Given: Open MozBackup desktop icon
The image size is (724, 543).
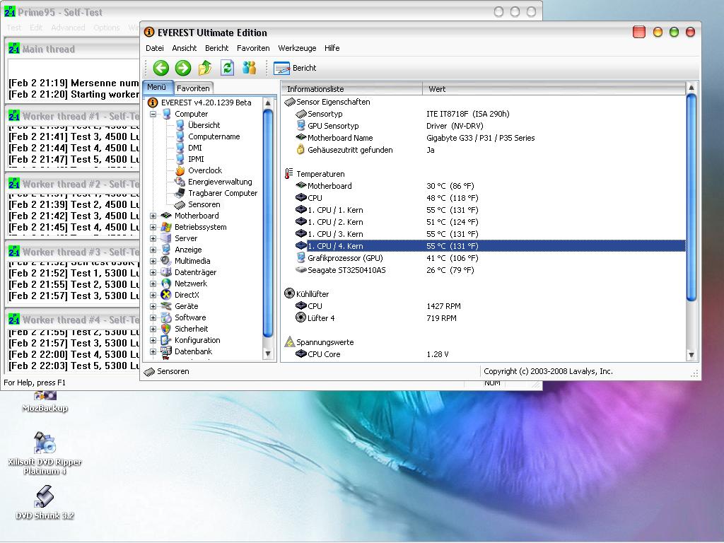Looking at the screenshot, I should pyautogui.click(x=45, y=401).
